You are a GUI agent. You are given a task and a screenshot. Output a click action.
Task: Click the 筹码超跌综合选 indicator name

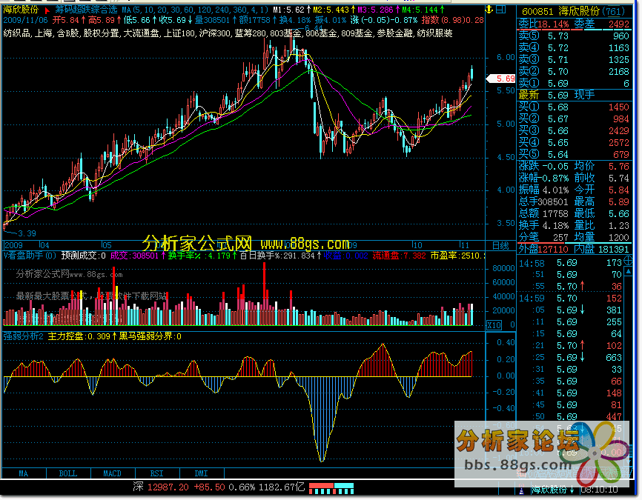tap(87, 10)
